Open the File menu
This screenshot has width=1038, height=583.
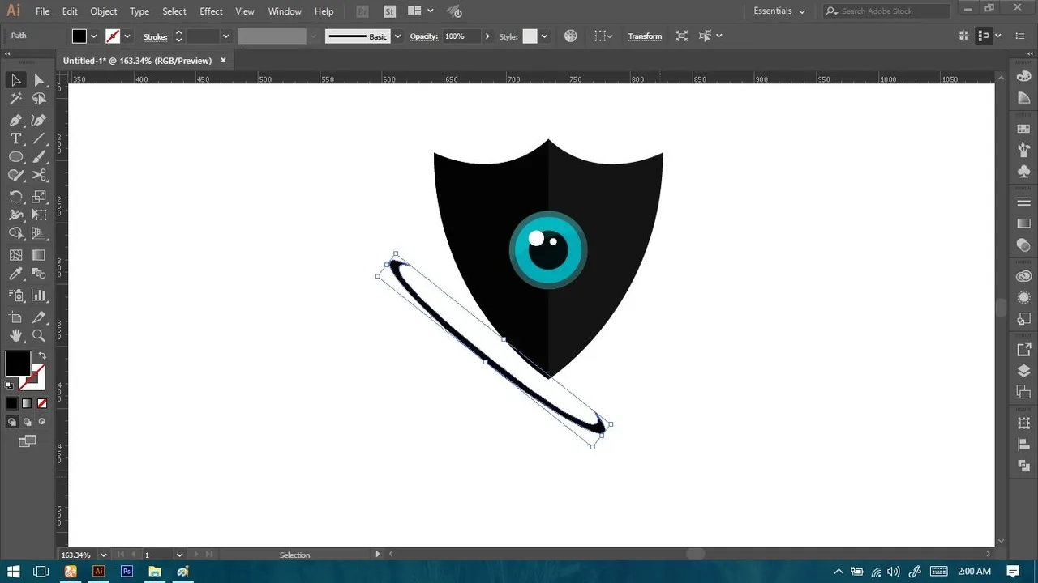(42, 11)
